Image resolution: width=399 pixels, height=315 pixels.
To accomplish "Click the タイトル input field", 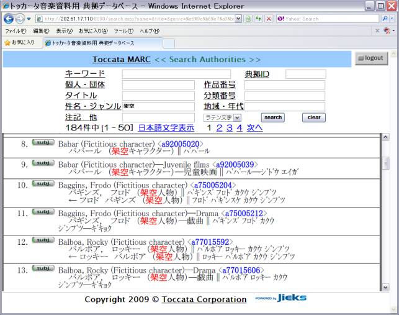I will (x=158, y=96).
